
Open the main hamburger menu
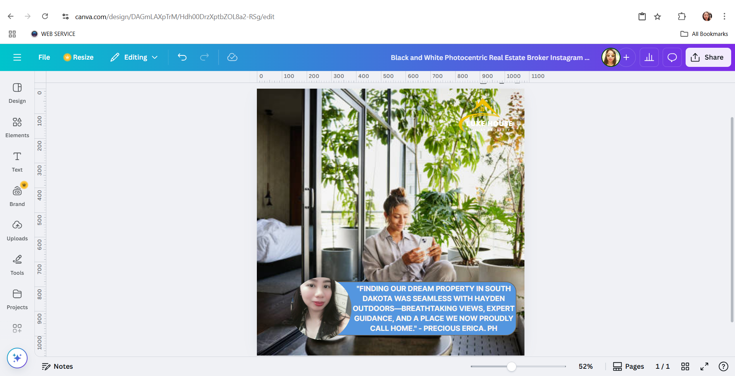pyautogui.click(x=17, y=57)
